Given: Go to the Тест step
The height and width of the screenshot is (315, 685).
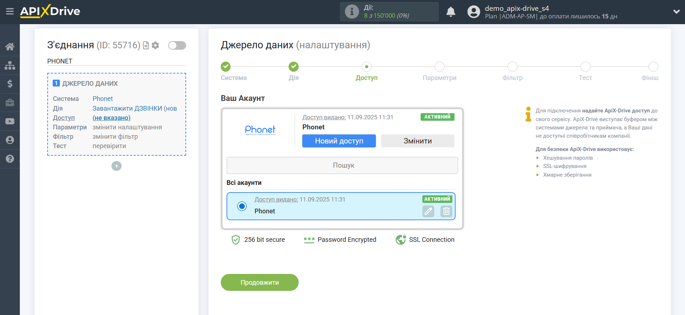Looking at the screenshot, I should coord(585,67).
